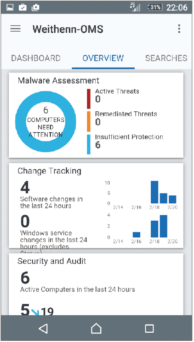Screen dimensions: 194x342
Task: Open the Change Tracking card title
Action: tap(49, 171)
